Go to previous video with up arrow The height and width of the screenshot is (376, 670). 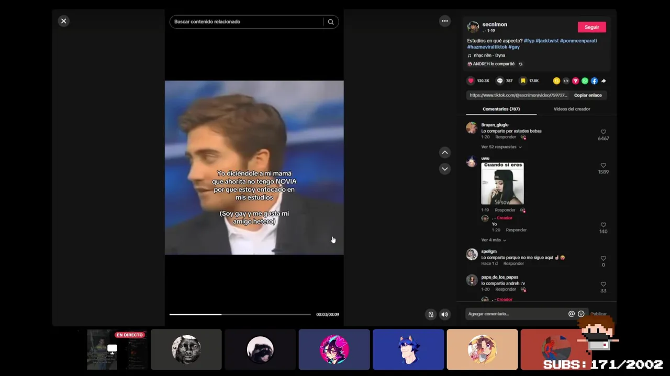click(444, 152)
